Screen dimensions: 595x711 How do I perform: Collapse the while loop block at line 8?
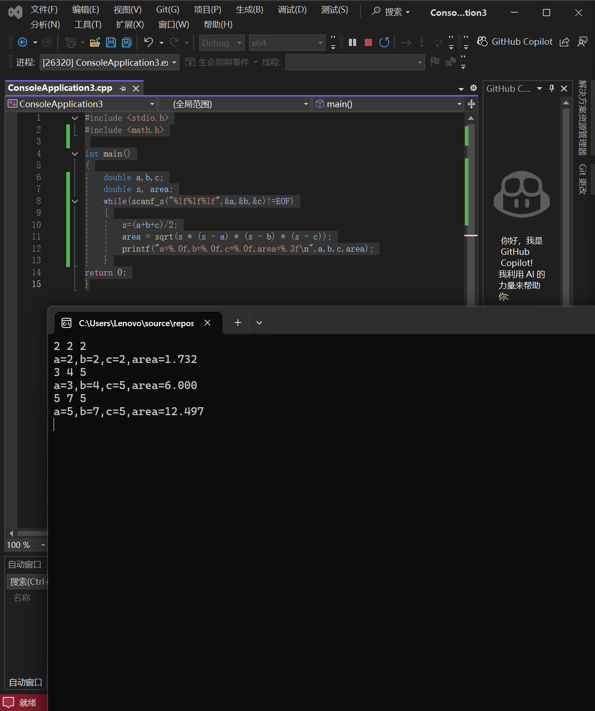pos(75,201)
